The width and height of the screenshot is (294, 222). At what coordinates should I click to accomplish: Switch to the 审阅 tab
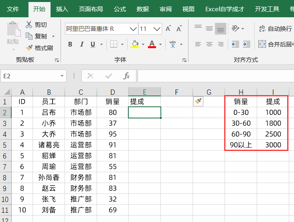pos(166,9)
